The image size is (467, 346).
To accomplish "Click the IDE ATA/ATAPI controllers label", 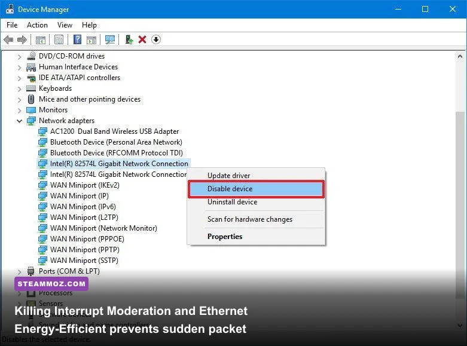I will click(80, 78).
